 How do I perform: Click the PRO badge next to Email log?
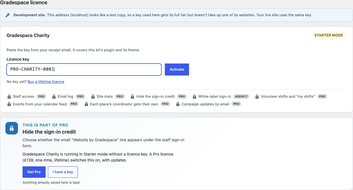pyautogui.click(x=80, y=97)
